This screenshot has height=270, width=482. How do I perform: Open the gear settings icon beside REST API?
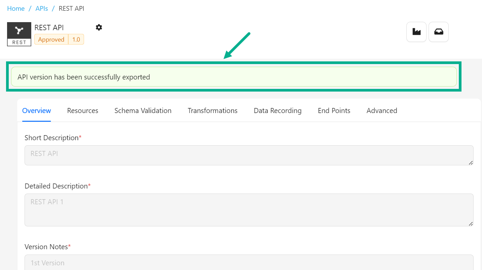tap(99, 28)
